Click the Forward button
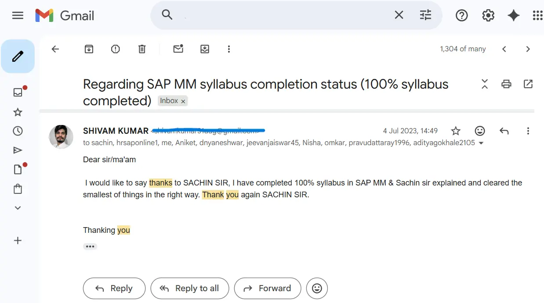Viewport: 544px width, 303px height. click(268, 288)
